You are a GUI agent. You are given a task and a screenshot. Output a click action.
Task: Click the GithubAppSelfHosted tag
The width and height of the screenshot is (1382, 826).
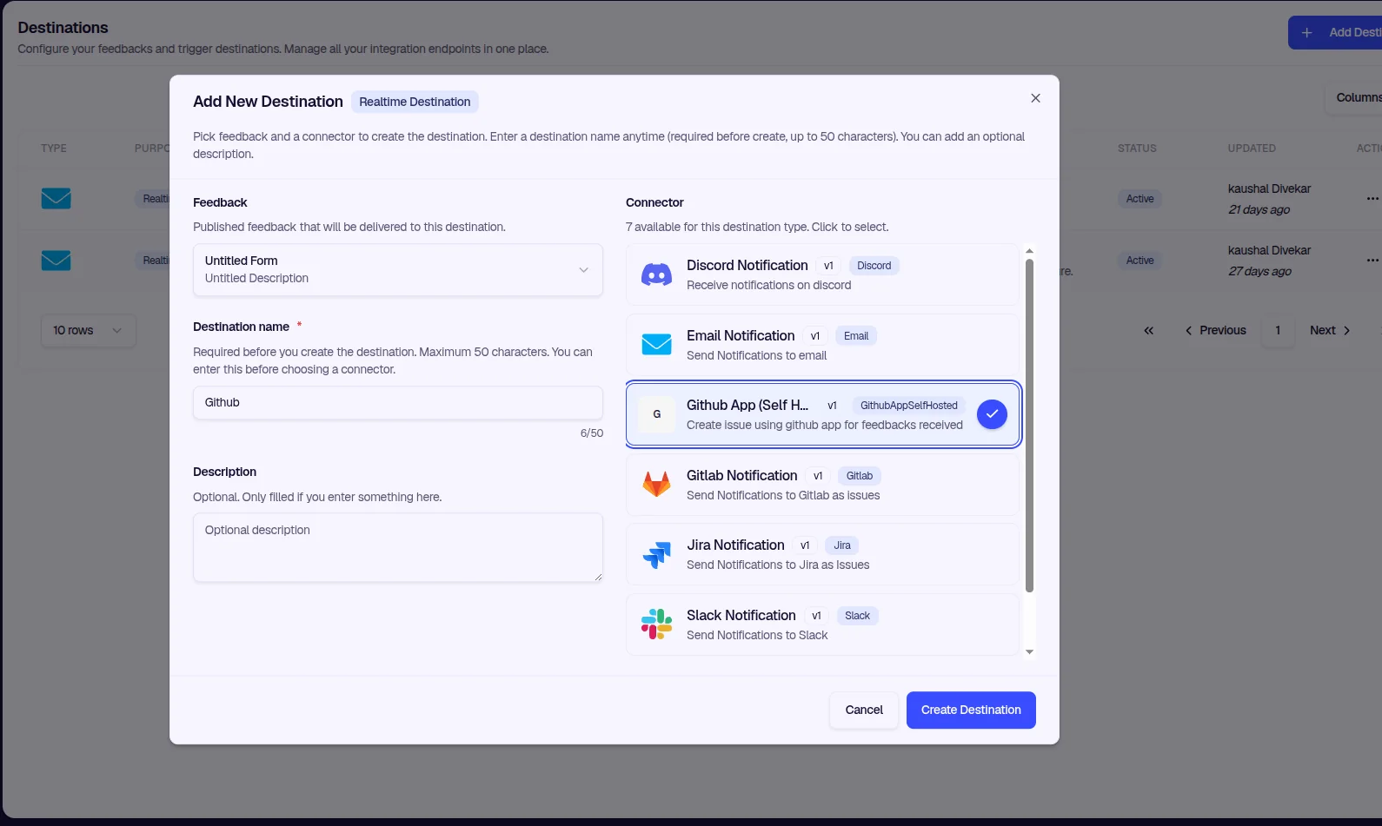[x=909, y=406]
